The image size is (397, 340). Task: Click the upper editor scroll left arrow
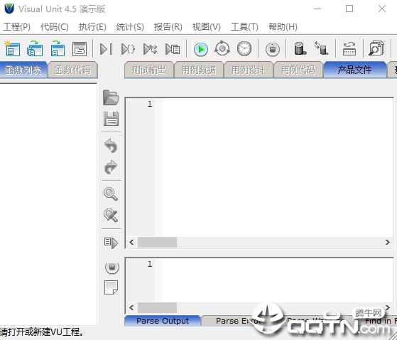click(131, 242)
